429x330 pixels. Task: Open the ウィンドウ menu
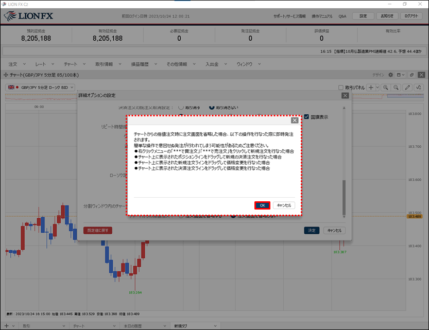point(248,64)
